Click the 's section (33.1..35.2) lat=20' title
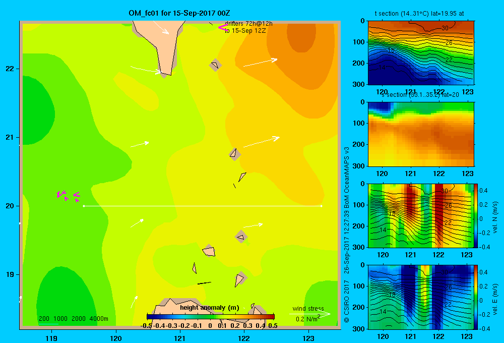Viewport: 504px width, 343px height. click(x=420, y=95)
